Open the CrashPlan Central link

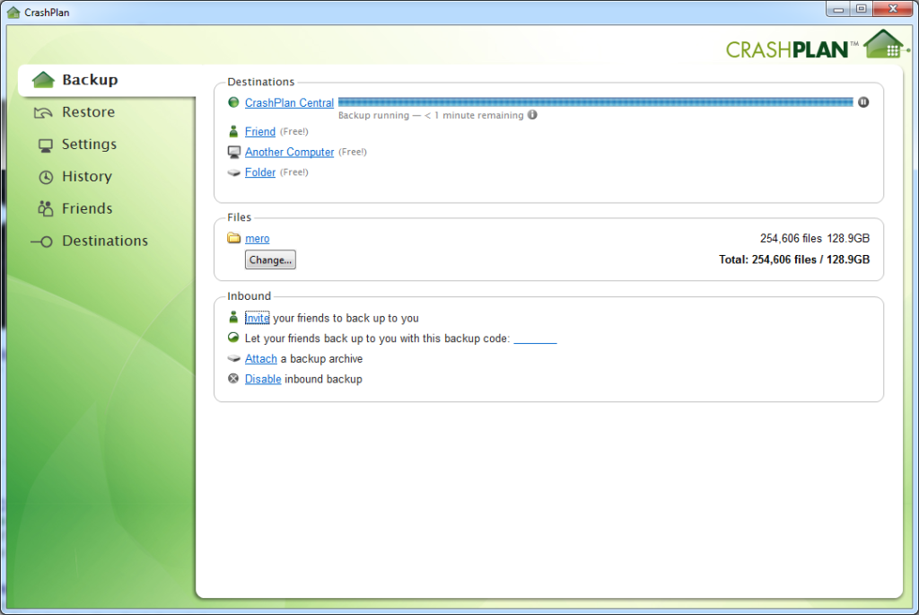click(x=289, y=102)
